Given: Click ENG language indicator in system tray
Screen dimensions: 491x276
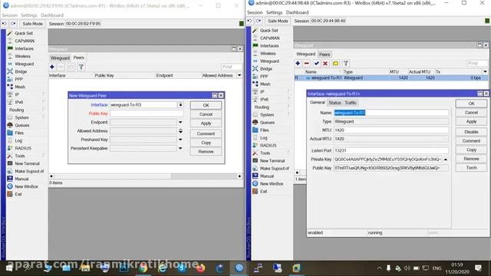Looking at the screenshot, I should [437, 268].
